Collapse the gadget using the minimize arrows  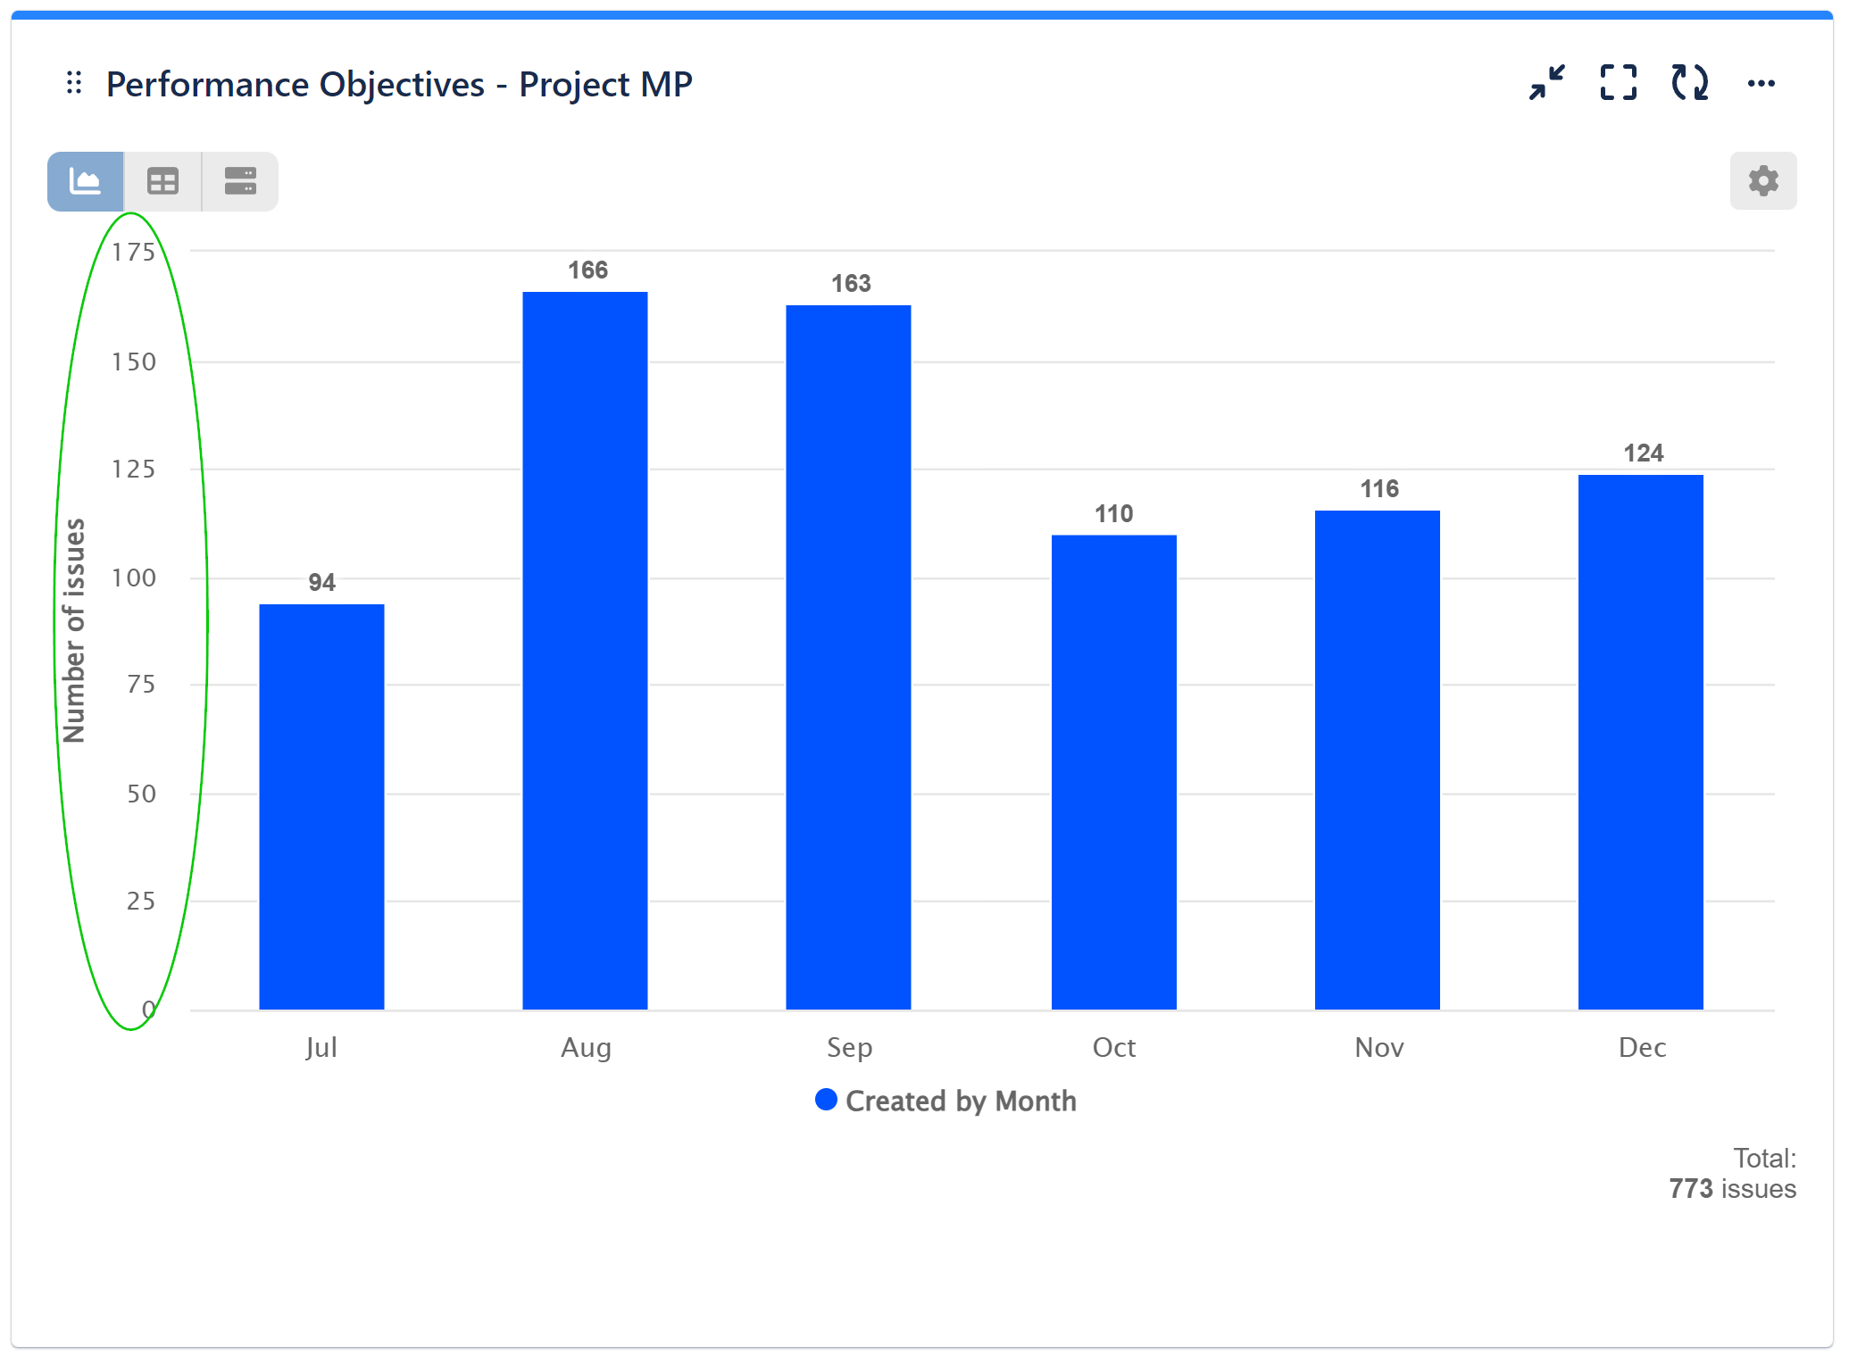[x=1546, y=83]
